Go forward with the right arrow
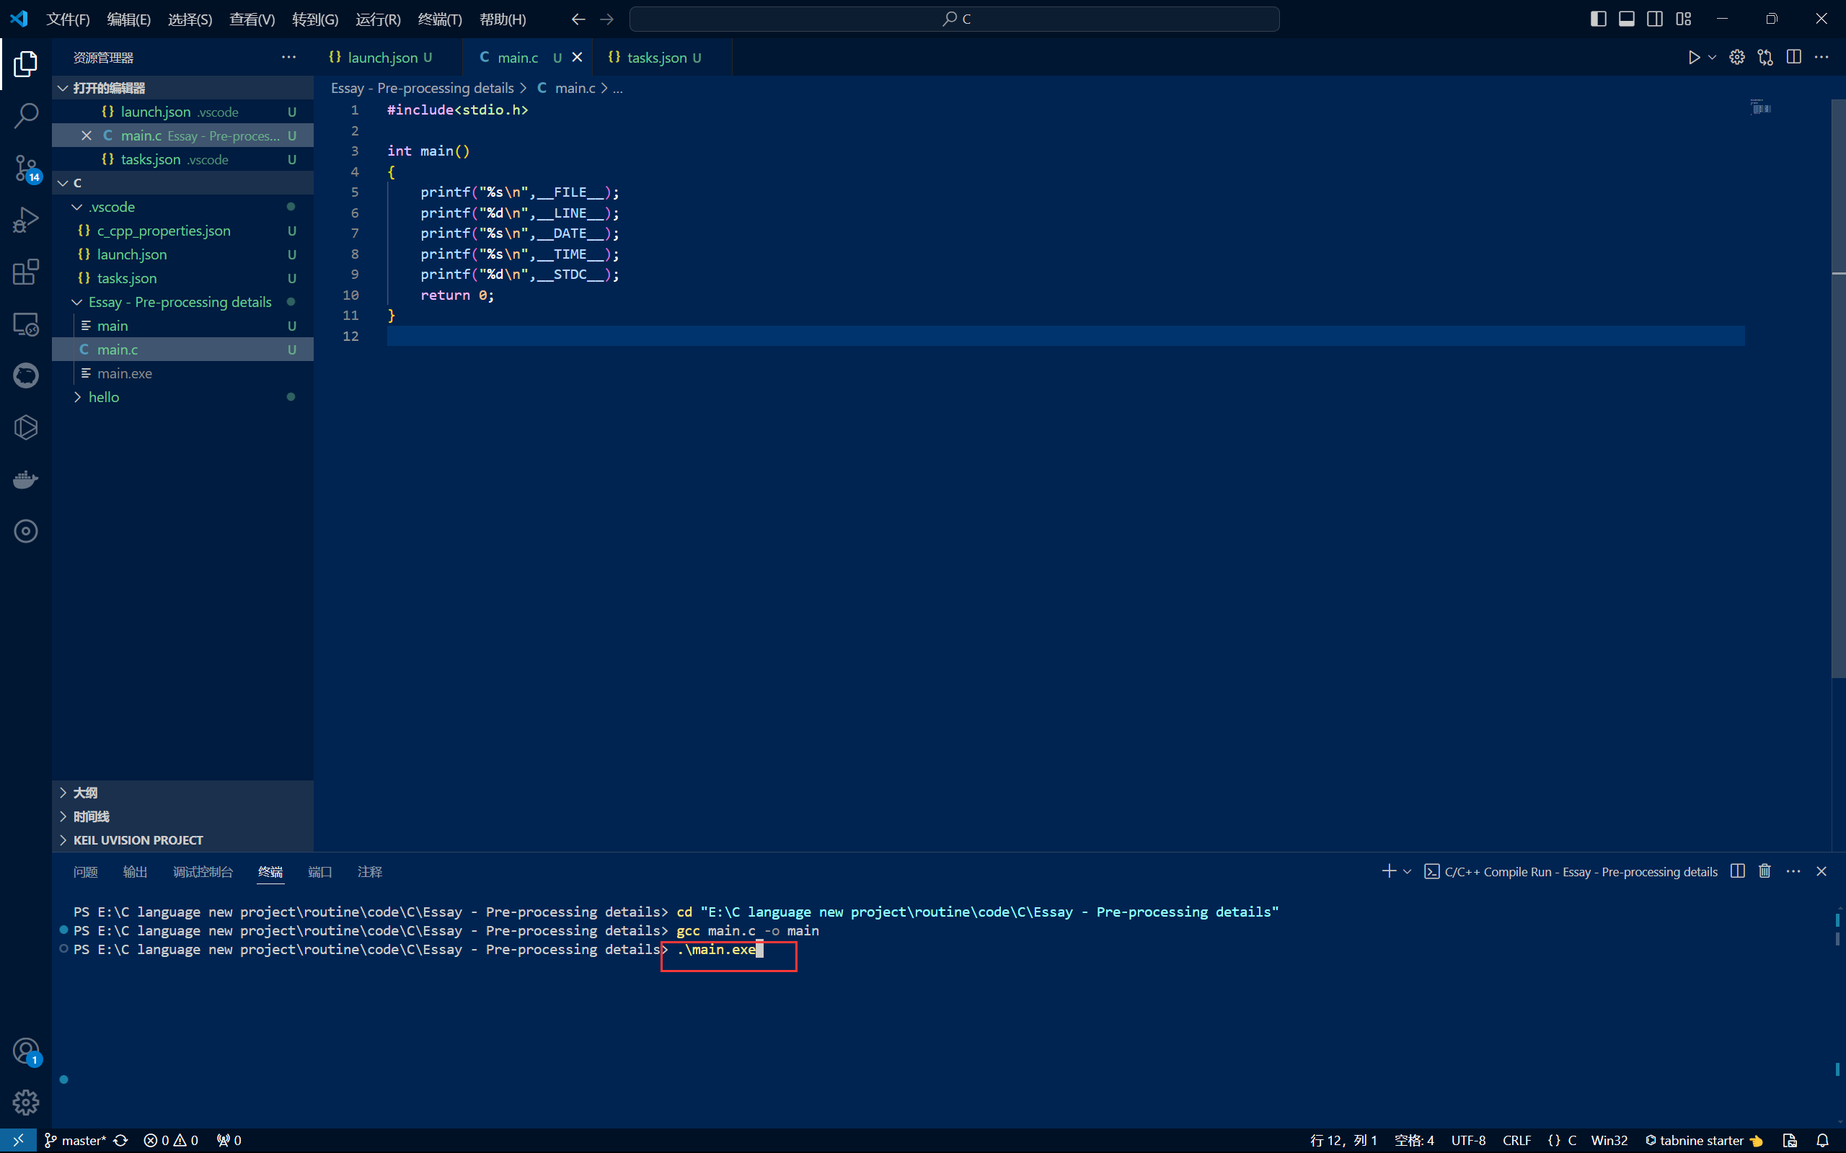1846x1153 pixels. [606, 19]
